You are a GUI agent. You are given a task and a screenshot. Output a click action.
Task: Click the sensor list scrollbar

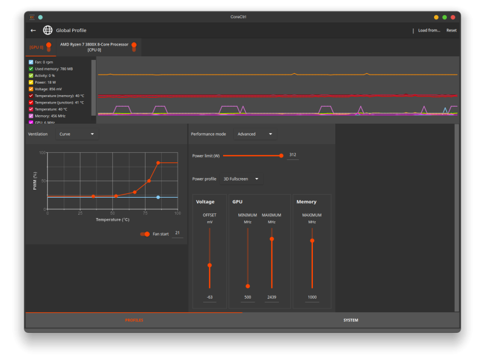tap(93, 88)
